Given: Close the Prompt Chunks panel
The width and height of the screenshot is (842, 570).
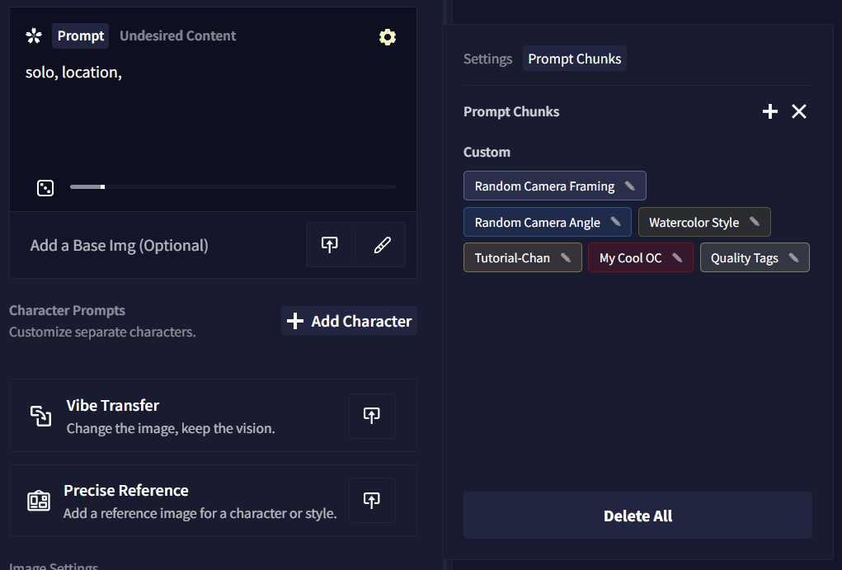Looking at the screenshot, I should tap(798, 111).
